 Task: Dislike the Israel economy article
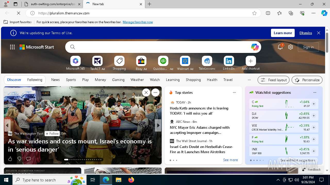tap(19, 159)
